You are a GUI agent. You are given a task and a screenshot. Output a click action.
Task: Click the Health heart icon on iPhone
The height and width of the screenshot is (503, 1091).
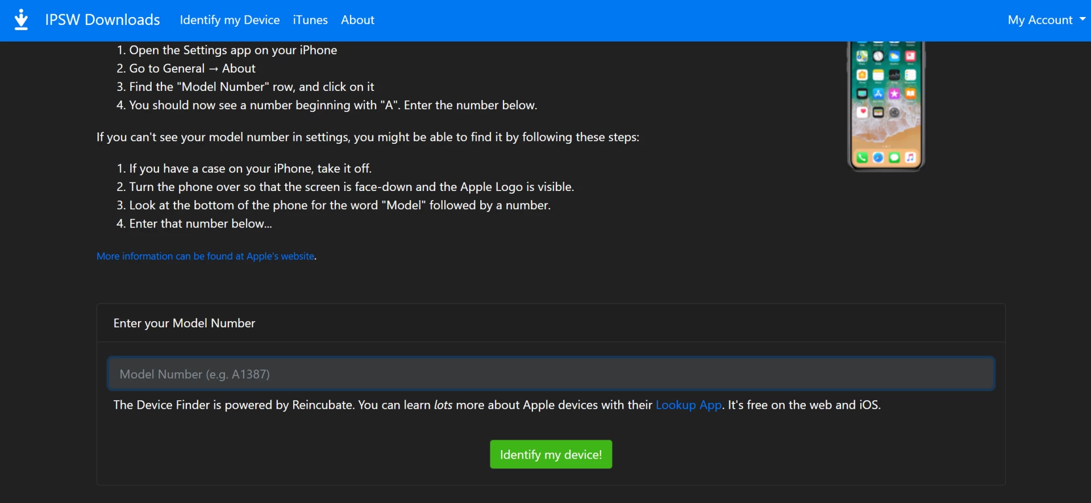point(862,113)
